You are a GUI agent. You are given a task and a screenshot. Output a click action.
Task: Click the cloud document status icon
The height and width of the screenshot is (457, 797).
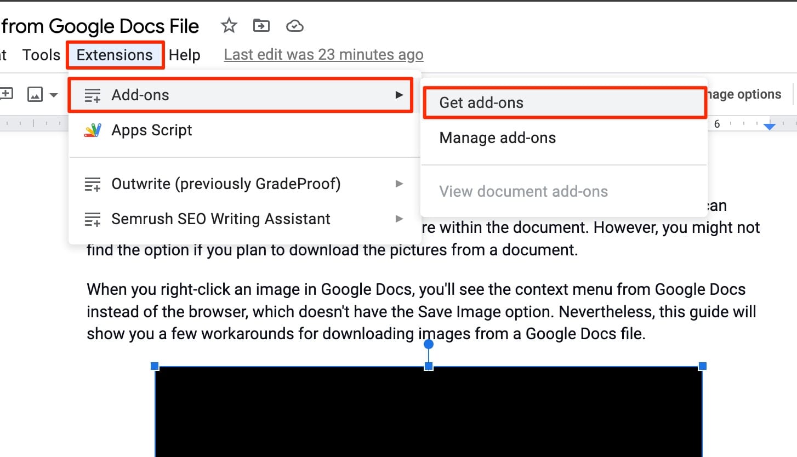pos(295,26)
